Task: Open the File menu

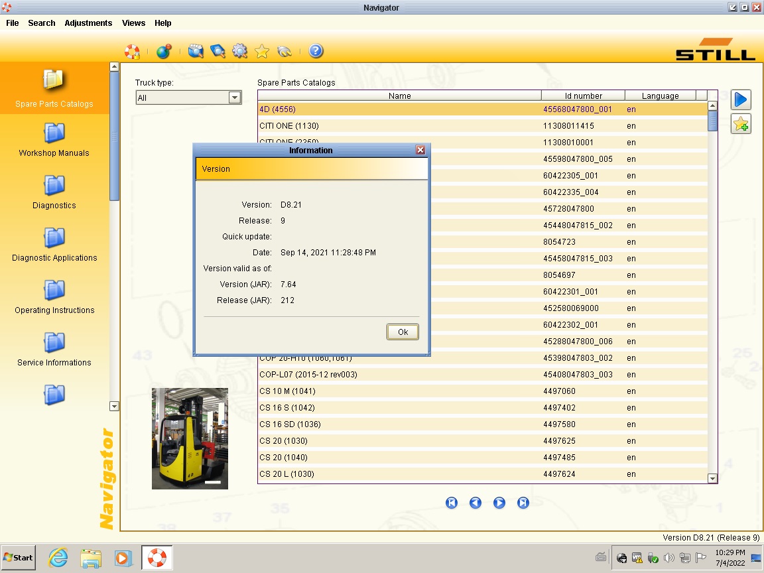Action: click(x=12, y=23)
